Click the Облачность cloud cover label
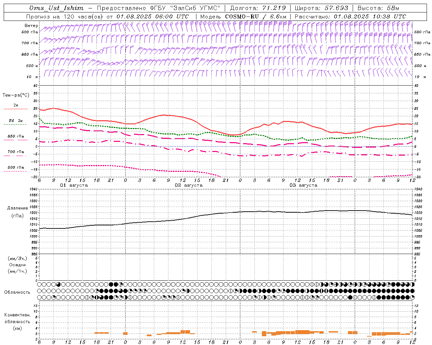The height and width of the screenshot is (345, 432). click(x=17, y=292)
